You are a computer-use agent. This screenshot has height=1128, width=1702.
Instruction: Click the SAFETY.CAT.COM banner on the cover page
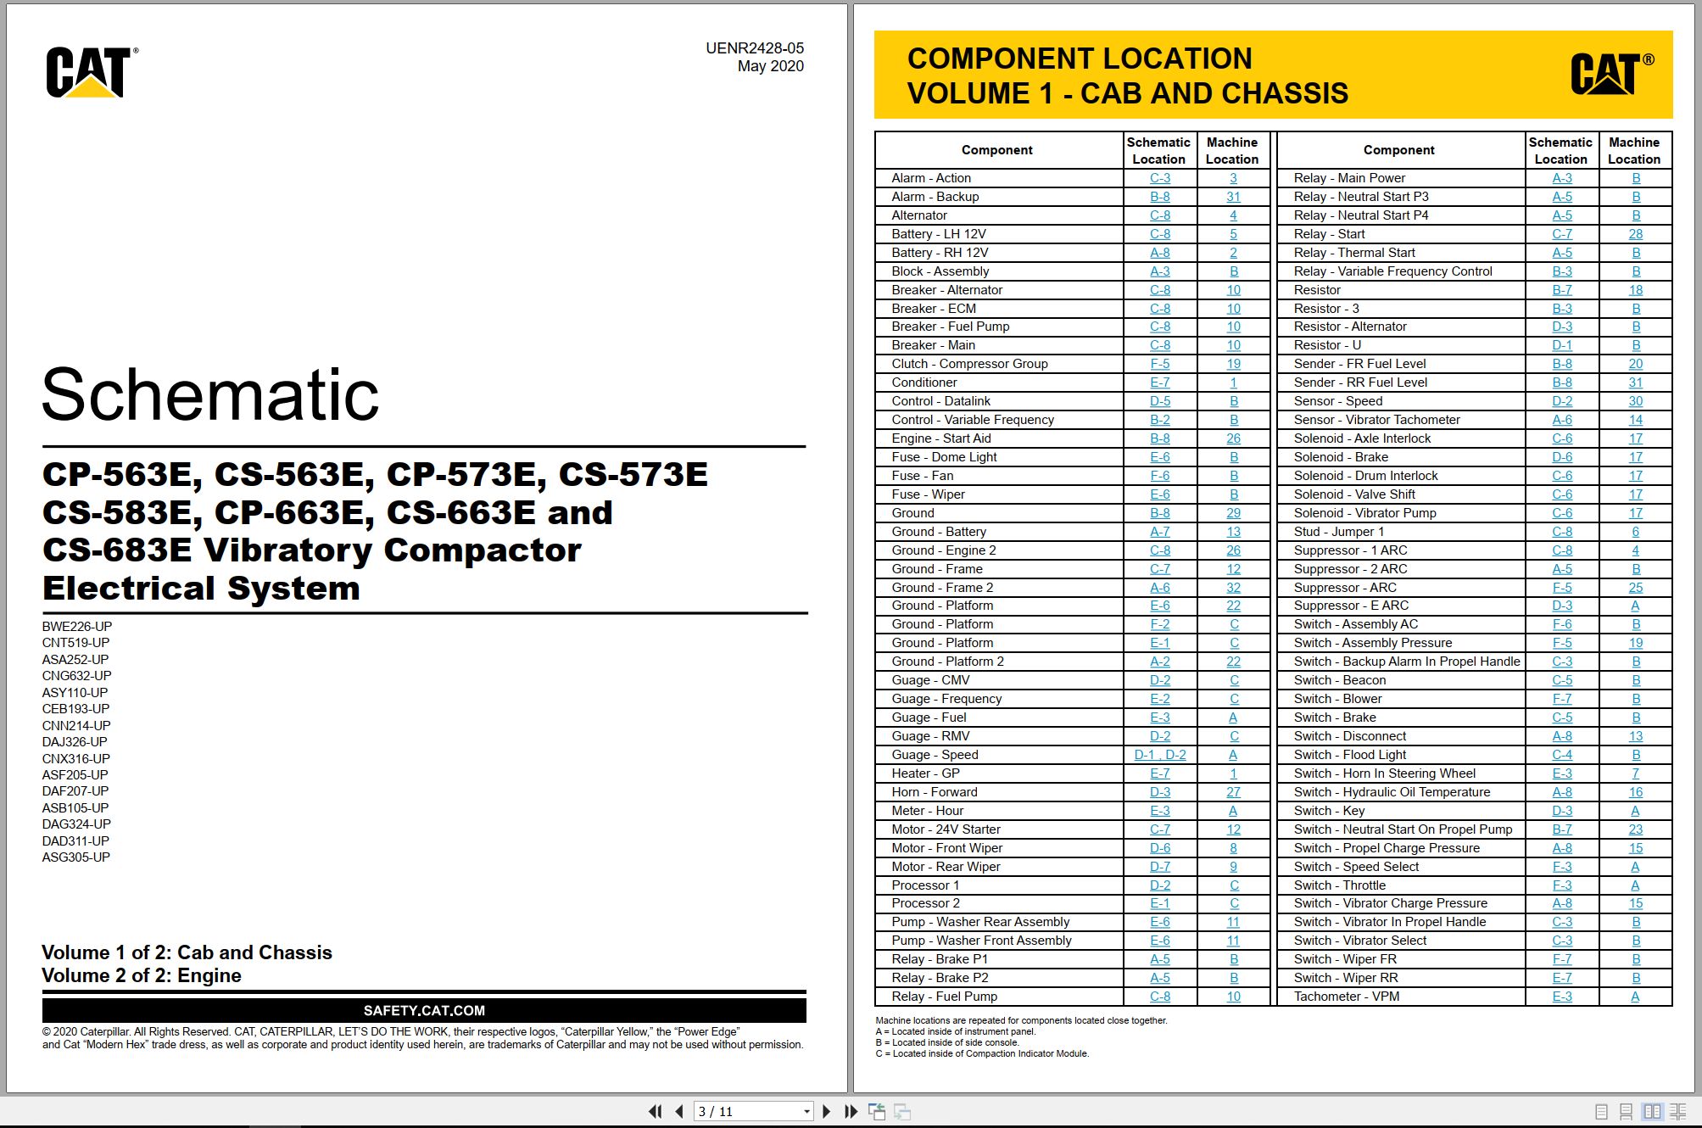point(424,1010)
